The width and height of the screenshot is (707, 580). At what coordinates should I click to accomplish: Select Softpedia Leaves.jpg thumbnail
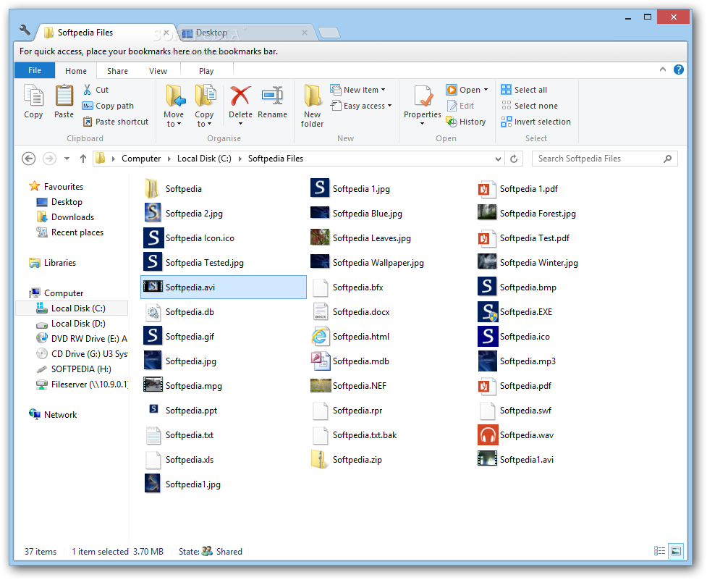point(320,237)
